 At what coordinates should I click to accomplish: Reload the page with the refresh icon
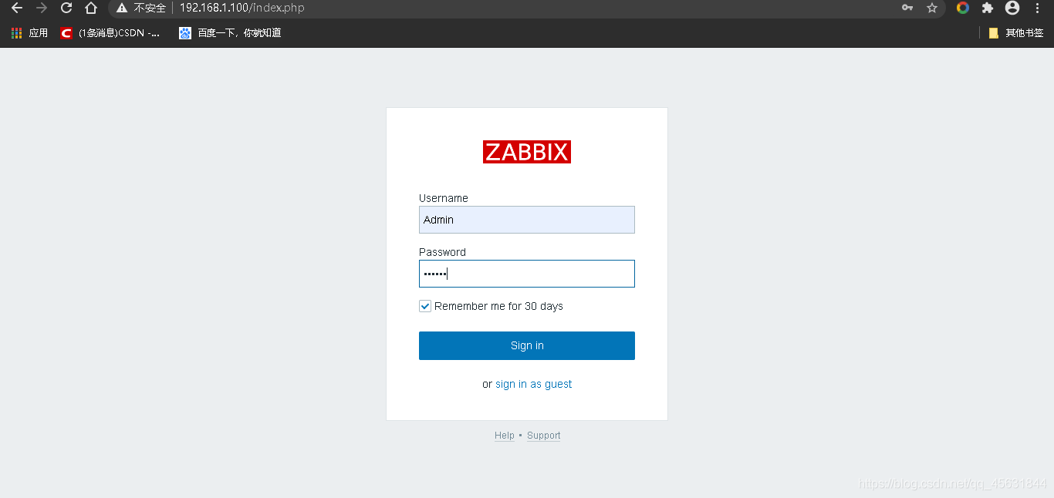point(66,8)
